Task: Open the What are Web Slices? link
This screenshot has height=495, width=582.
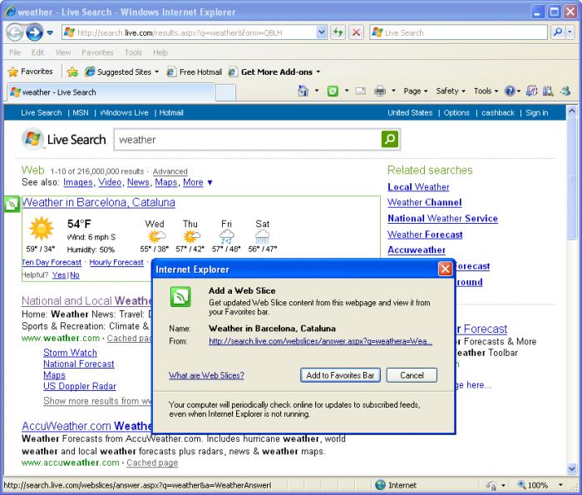Action: [x=206, y=375]
